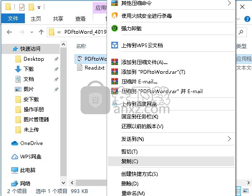The image size is (252, 196).
Task: Click the properties checkmark icon in title bar
Action: 22,7
